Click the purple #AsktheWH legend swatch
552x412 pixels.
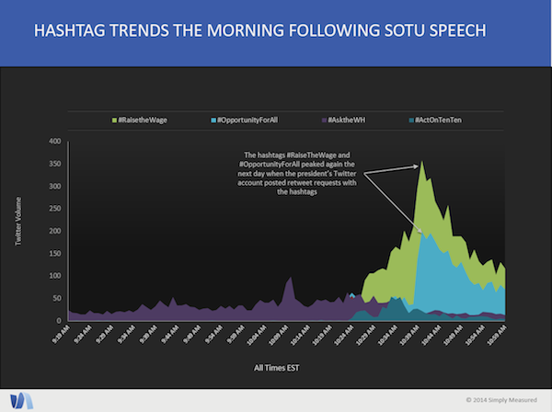point(322,120)
